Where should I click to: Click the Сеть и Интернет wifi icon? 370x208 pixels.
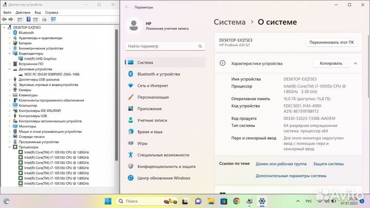pyautogui.click(x=131, y=86)
